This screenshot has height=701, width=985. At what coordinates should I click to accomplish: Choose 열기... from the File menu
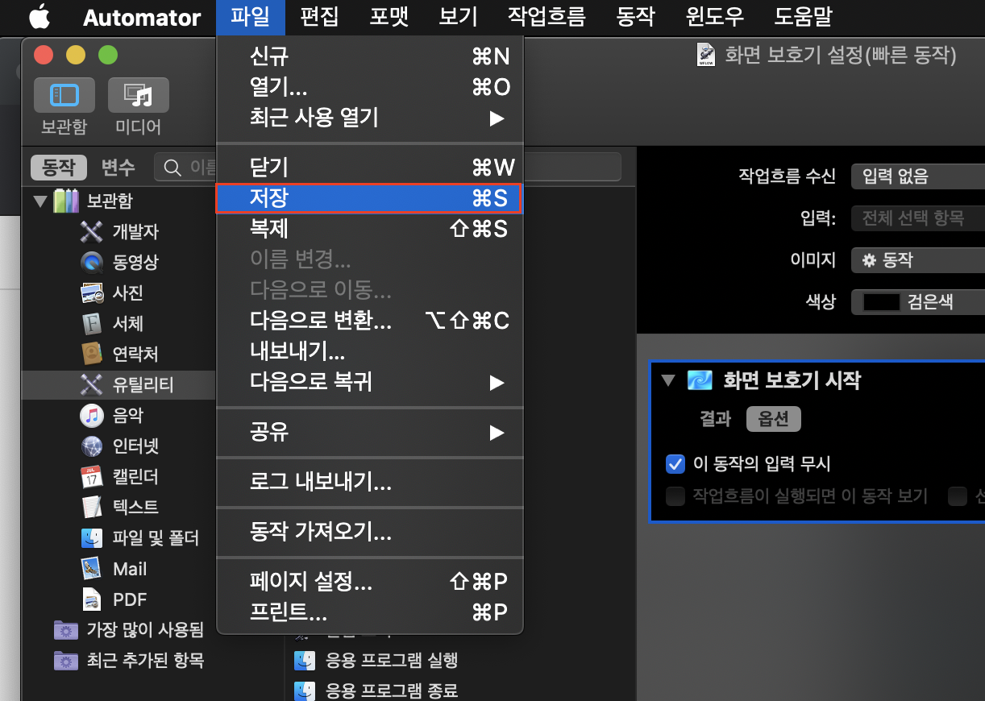371,87
